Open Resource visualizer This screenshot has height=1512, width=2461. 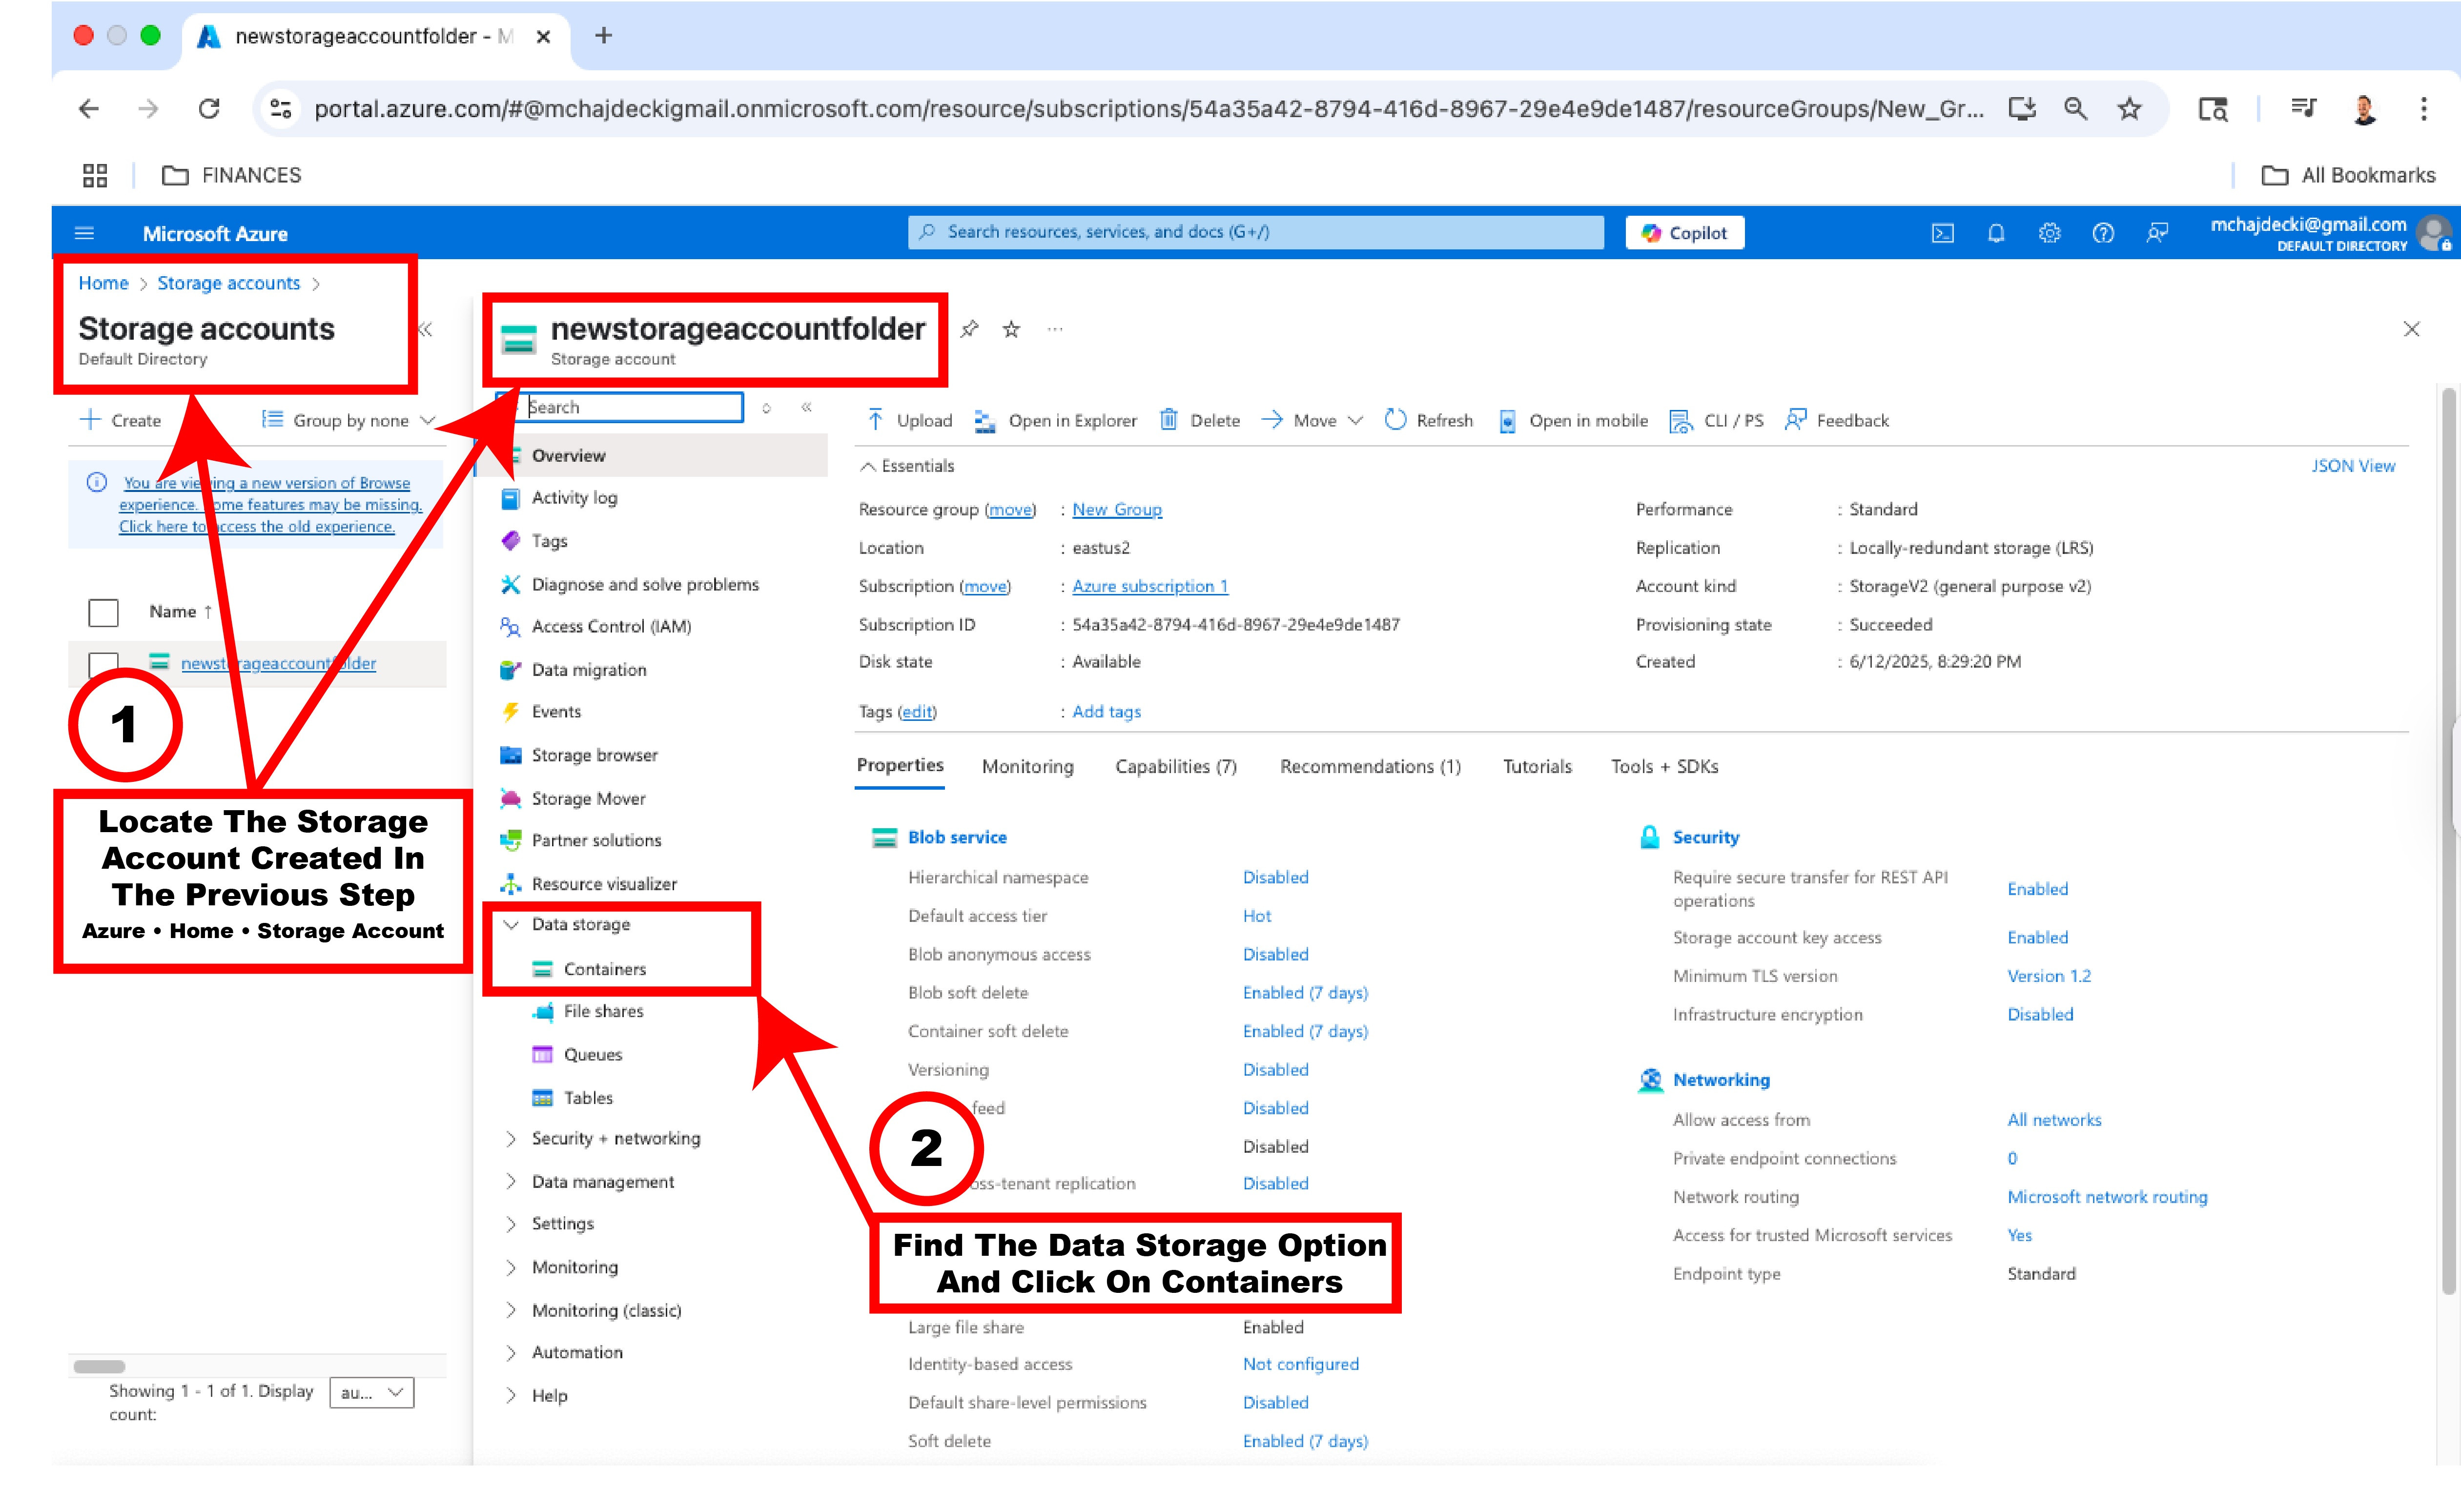tap(604, 884)
